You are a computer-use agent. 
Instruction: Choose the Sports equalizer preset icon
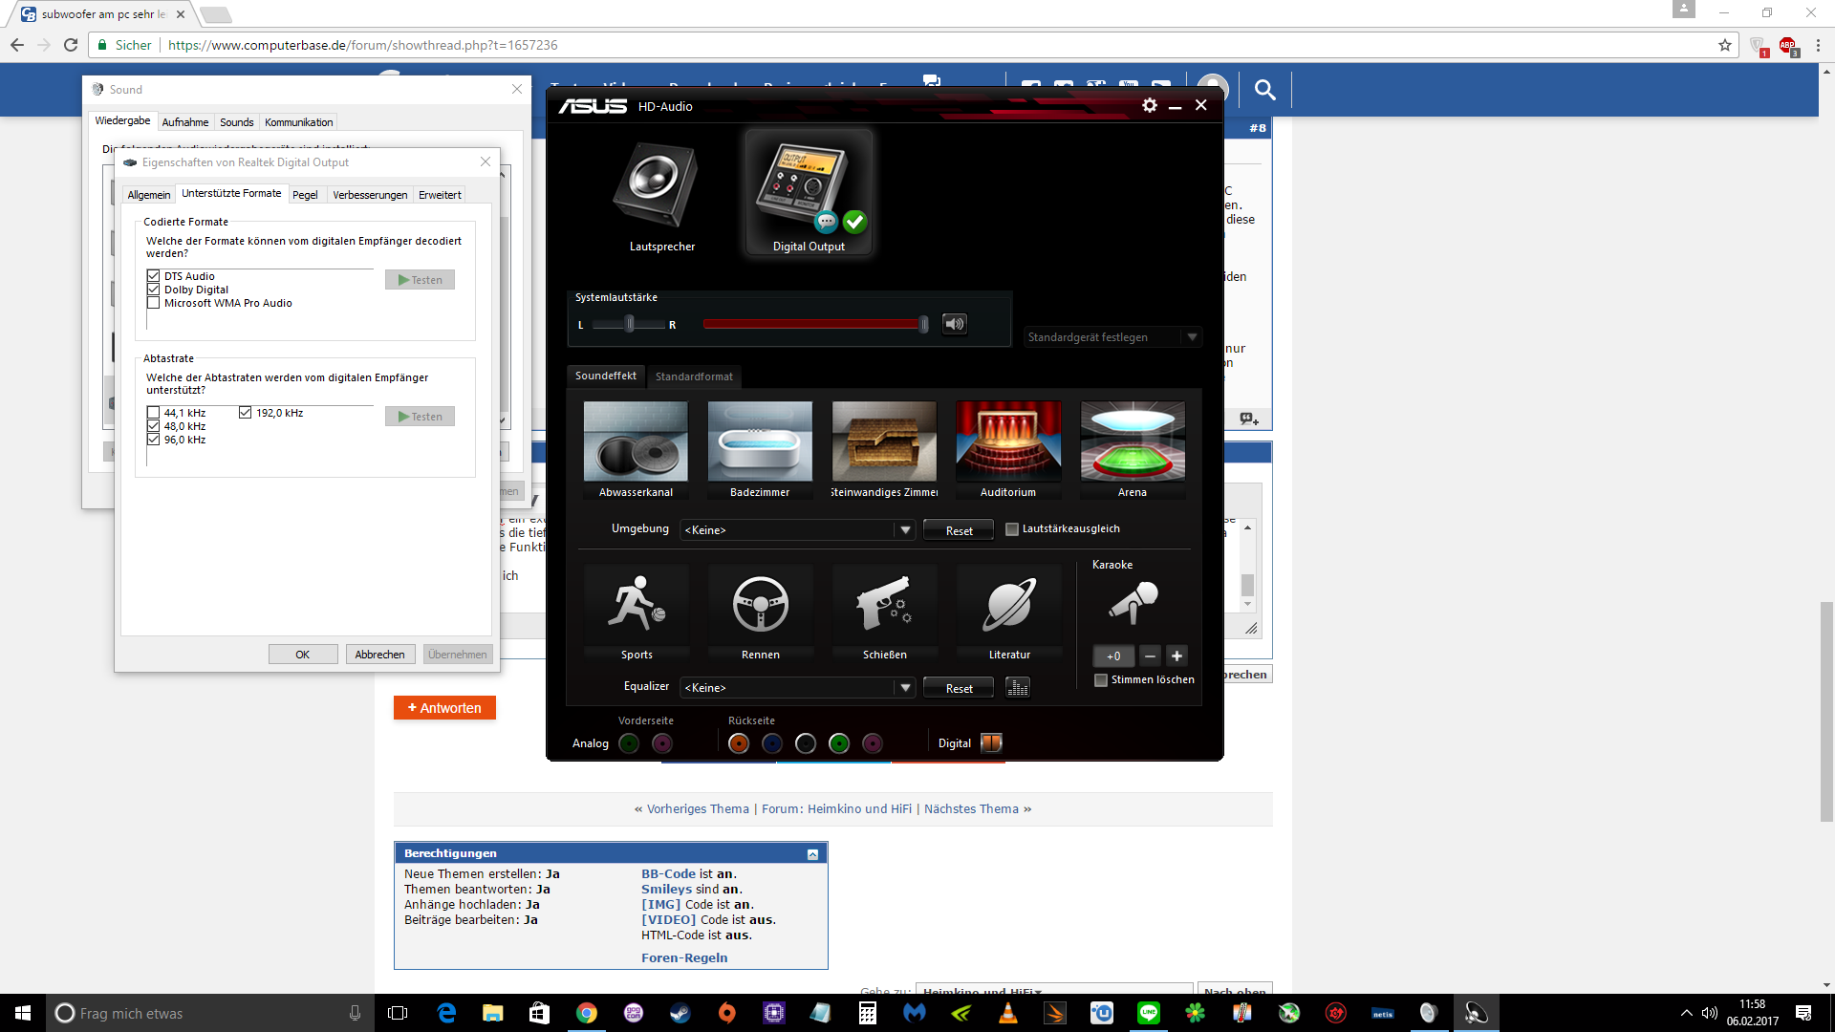pyautogui.click(x=637, y=605)
